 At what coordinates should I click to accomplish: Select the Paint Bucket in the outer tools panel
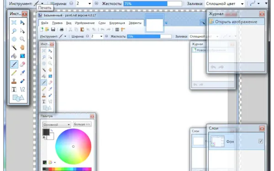pos(14,56)
